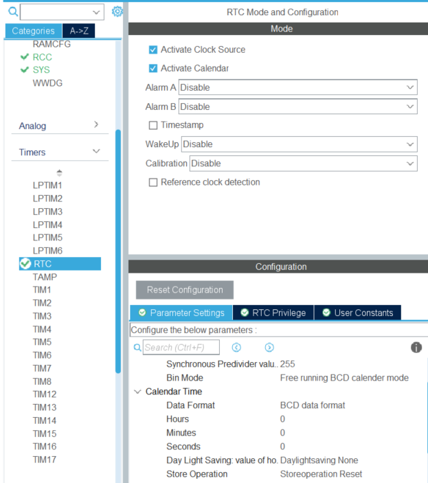
Task: Select TIM16 in the Timers list
Action: click(45, 447)
